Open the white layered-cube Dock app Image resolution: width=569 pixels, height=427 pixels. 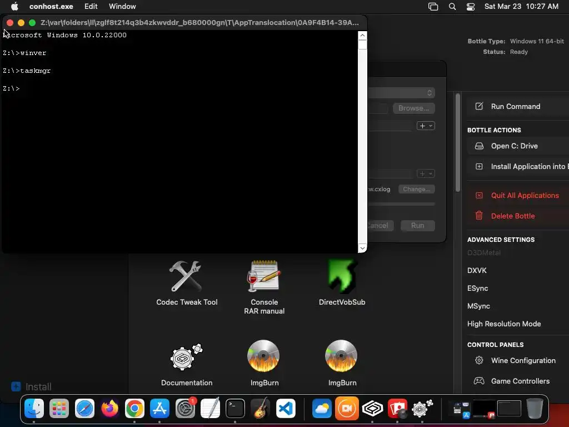(372, 408)
